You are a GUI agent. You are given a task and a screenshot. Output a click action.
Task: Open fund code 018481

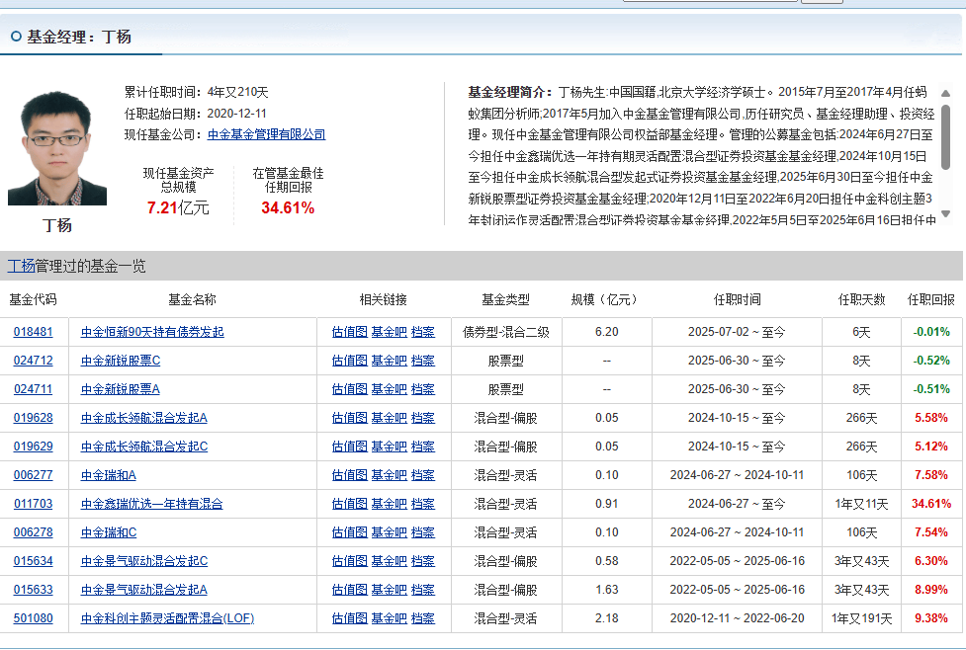click(x=34, y=332)
